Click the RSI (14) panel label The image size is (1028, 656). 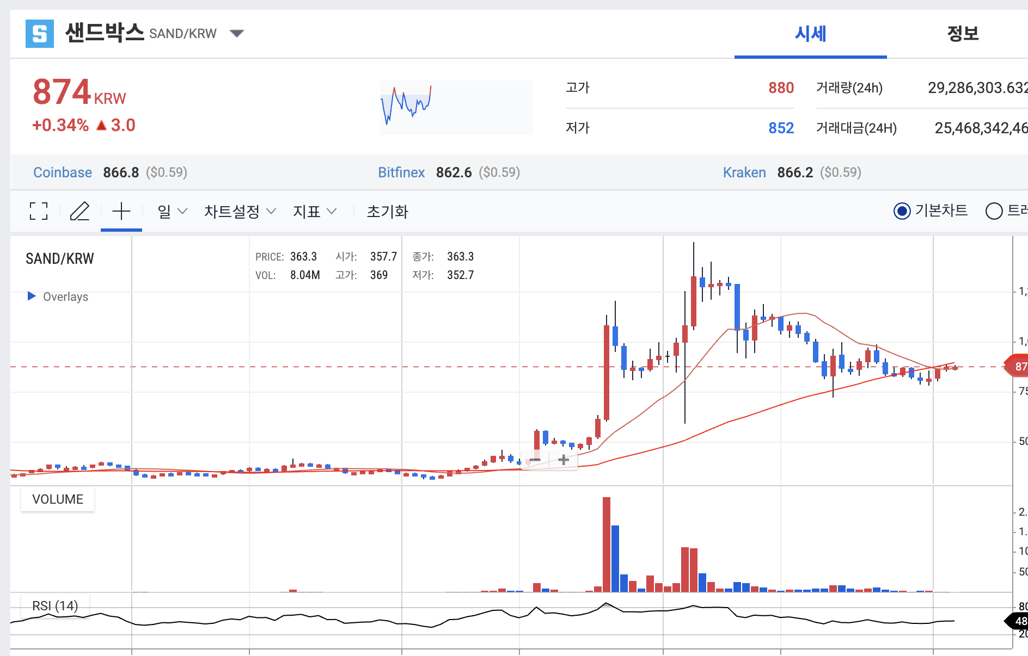(x=55, y=605)
